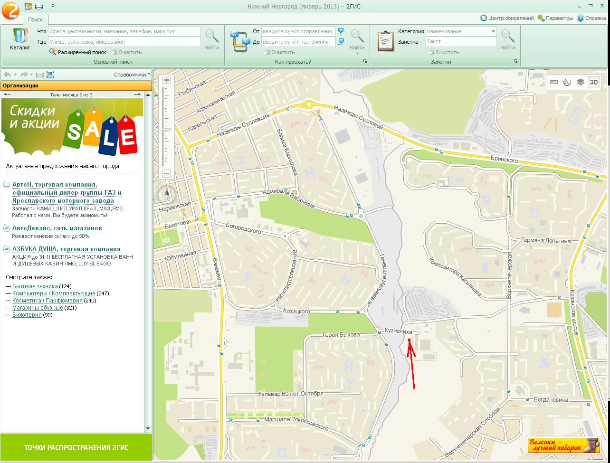Expand the route Найти dropdown arrow
Screen dimensions: 610x463
point(357,54)
